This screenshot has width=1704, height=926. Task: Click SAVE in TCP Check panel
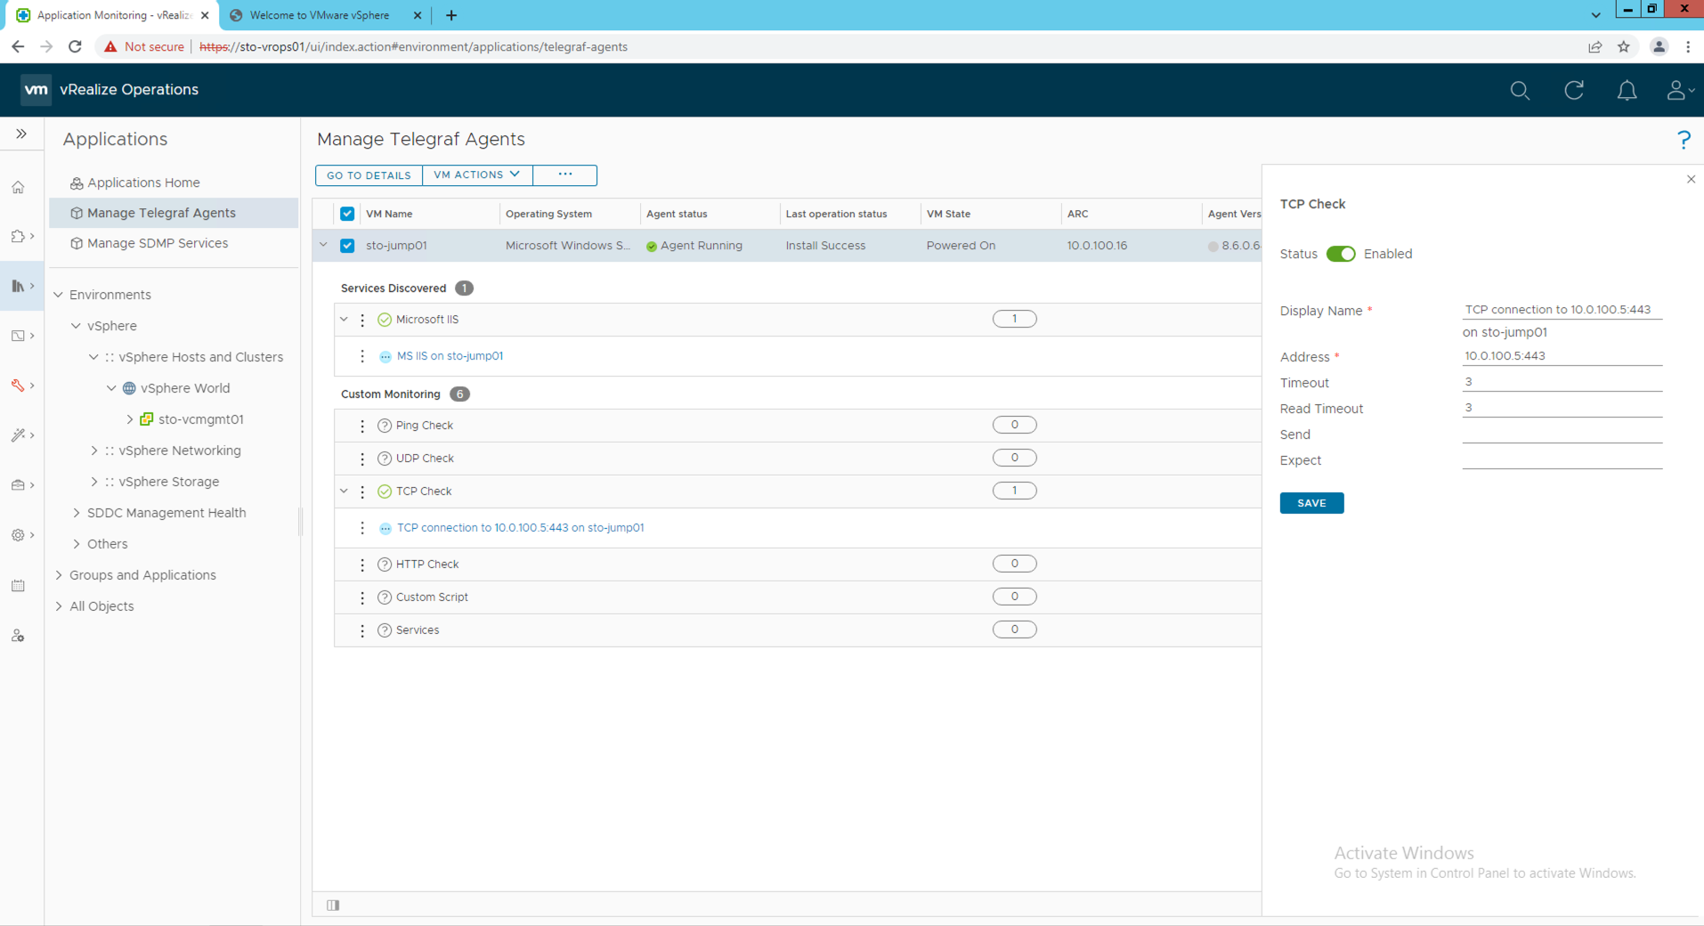click(1311, 503)
